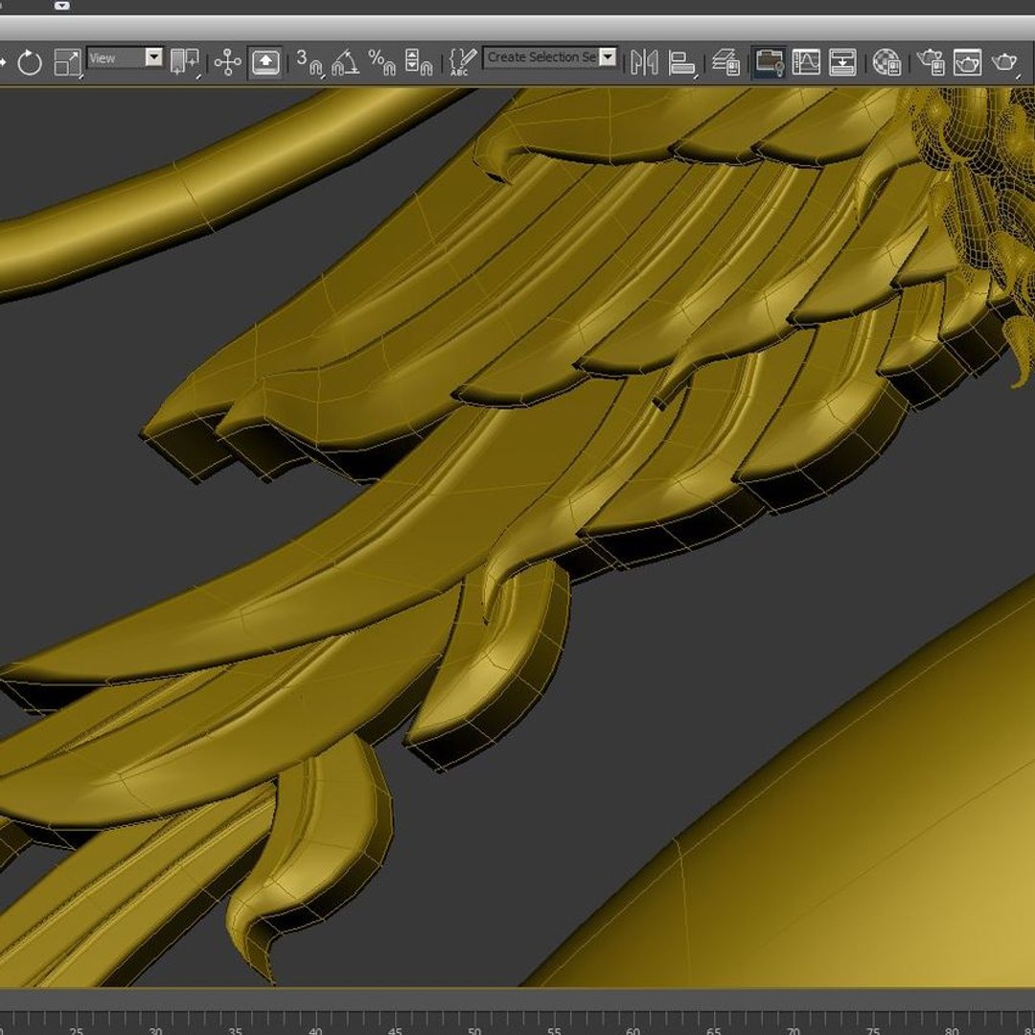Click the Mirror tool icon
This screenshot has height=1035, width=1035.
[x=644, y=62]
